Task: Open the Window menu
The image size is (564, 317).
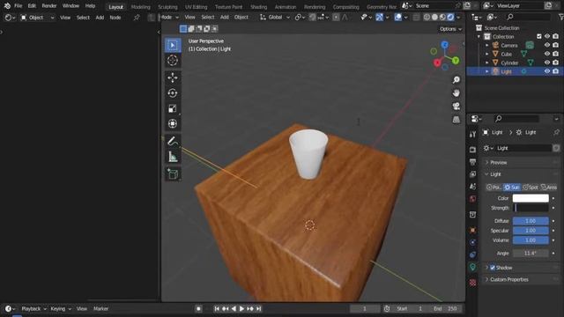Action: 70,6
